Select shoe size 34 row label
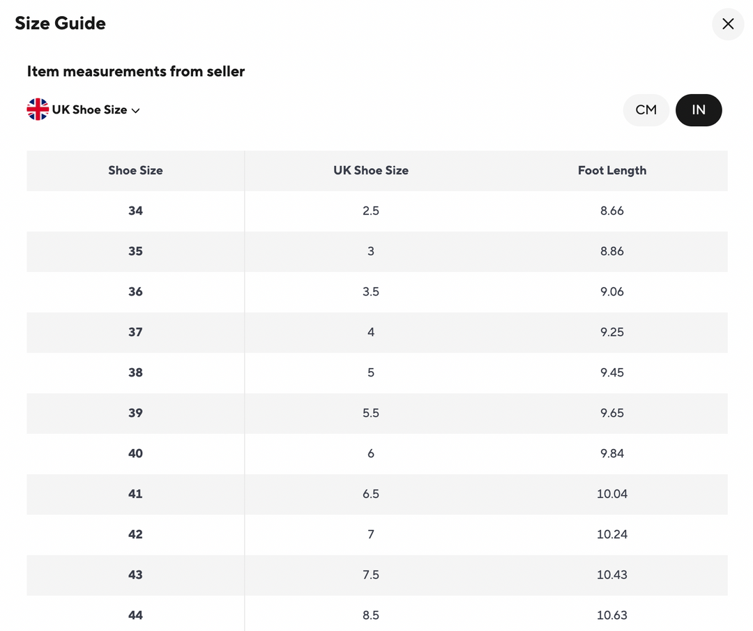 [x=135, y=211]
